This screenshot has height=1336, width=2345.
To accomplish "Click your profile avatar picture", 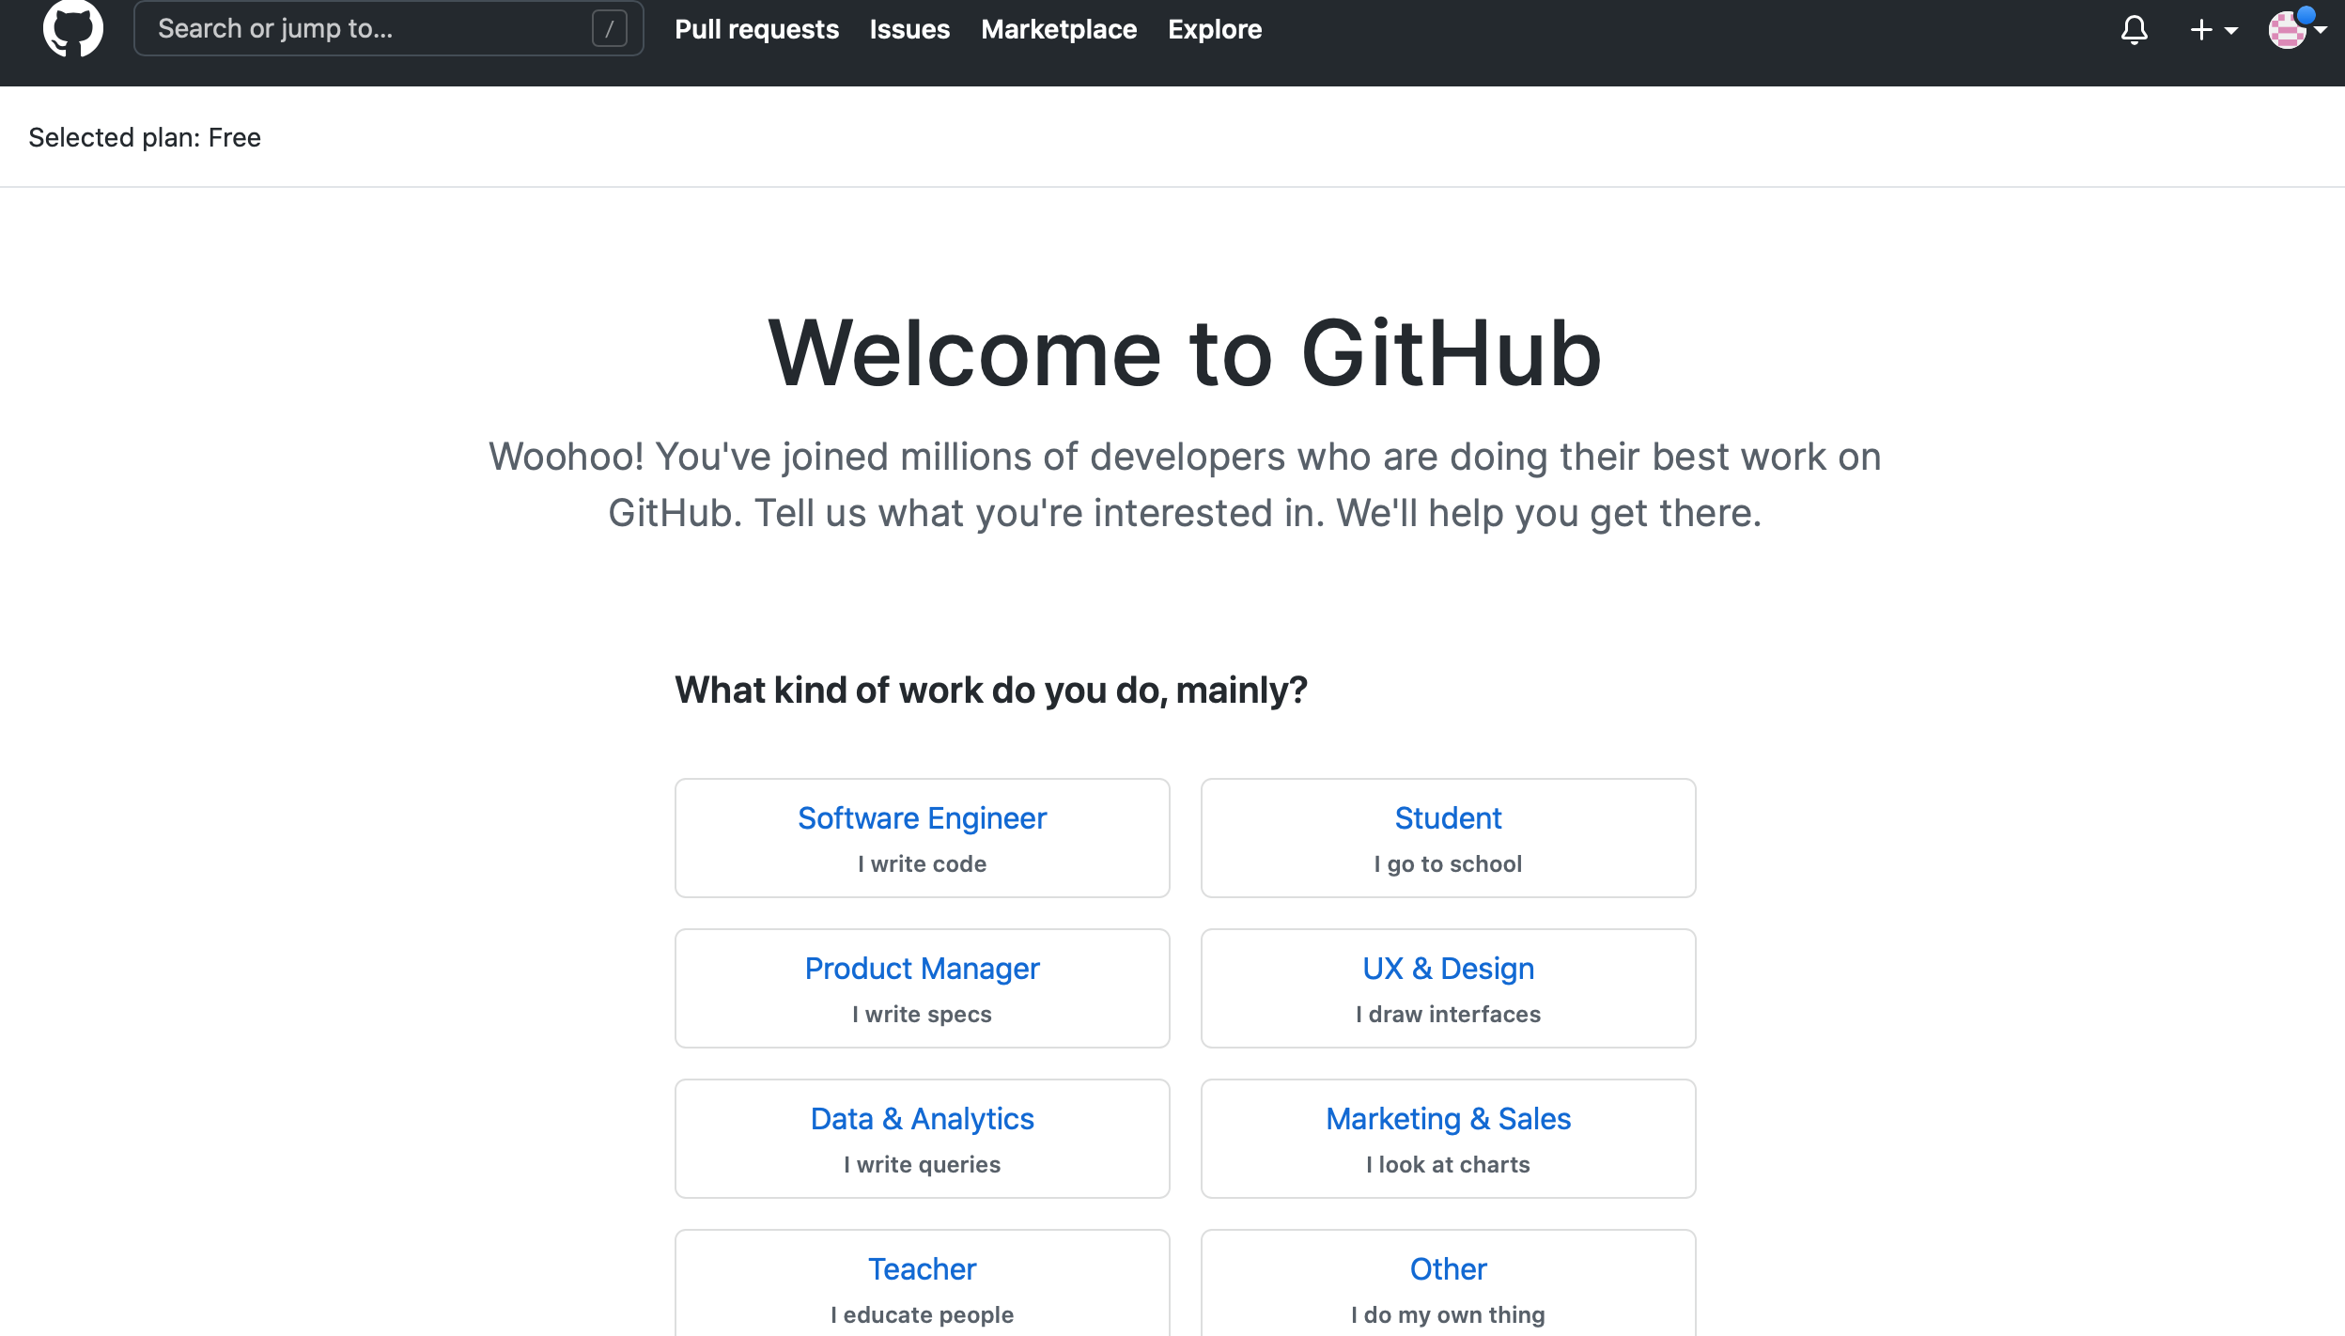I will [2290, 29].
